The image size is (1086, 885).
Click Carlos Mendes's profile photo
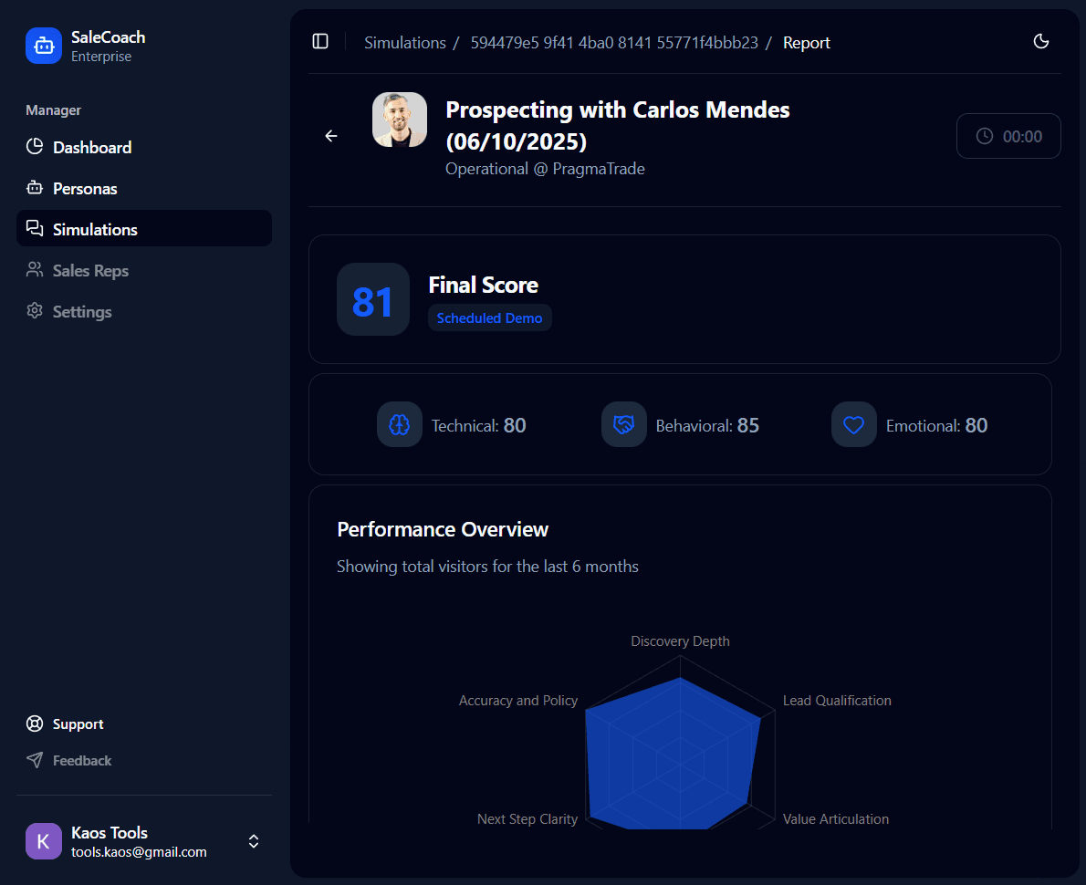point(399,119)
